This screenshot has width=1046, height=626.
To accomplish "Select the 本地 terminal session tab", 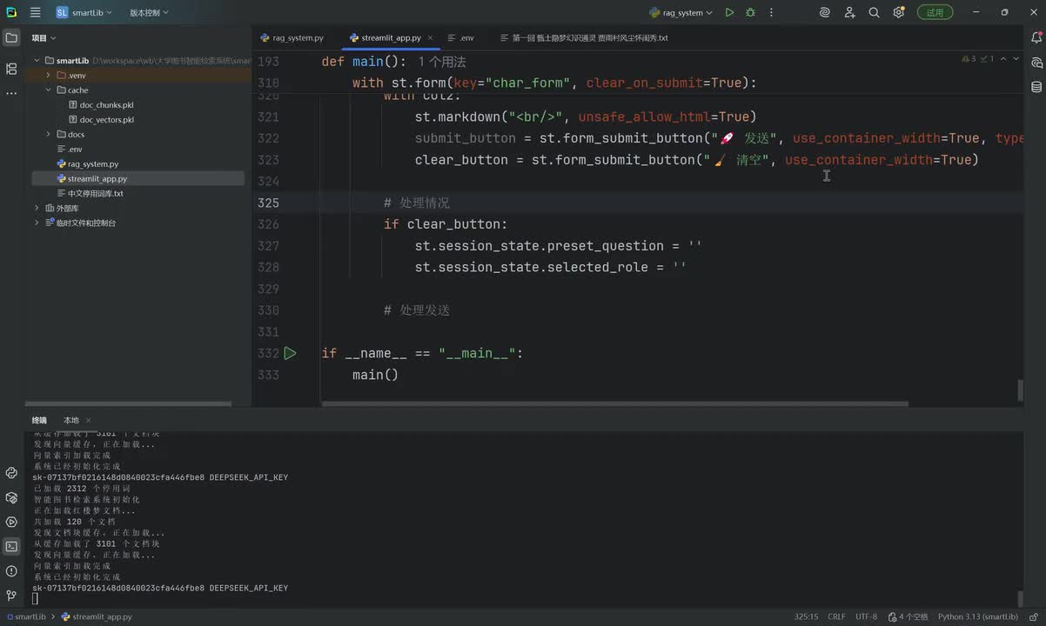I will pos(70,420).
